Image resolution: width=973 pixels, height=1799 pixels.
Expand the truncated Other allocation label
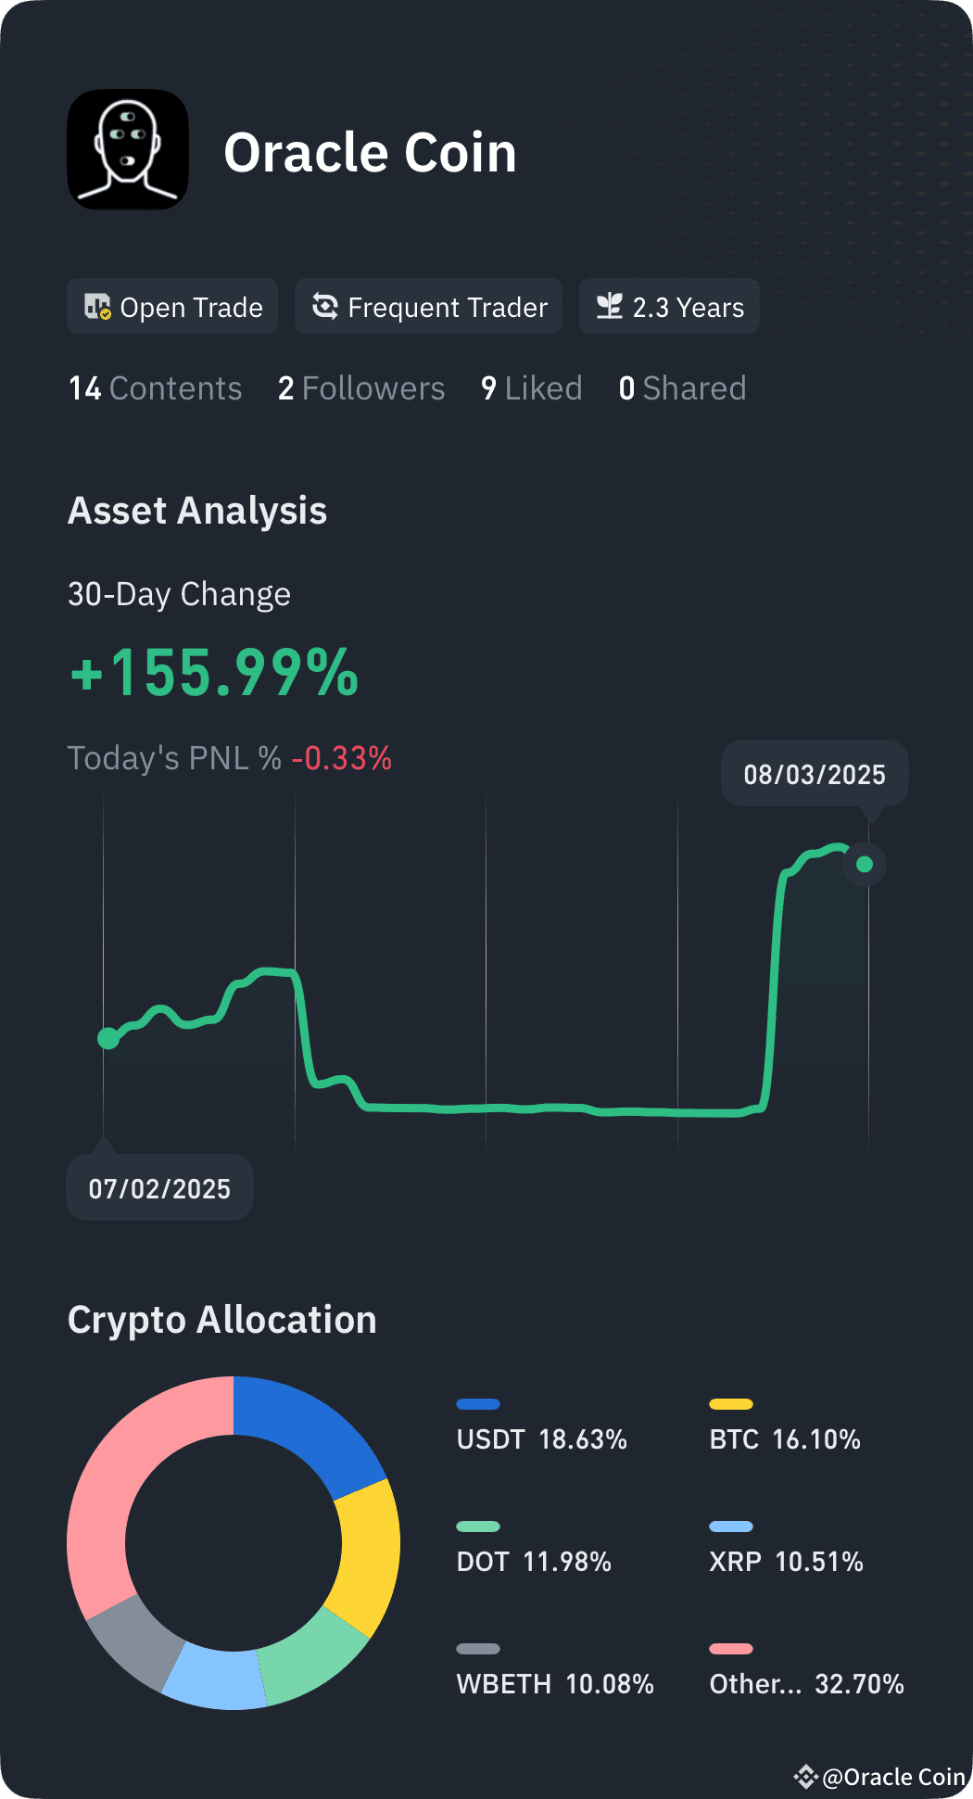click(755, 1684)
